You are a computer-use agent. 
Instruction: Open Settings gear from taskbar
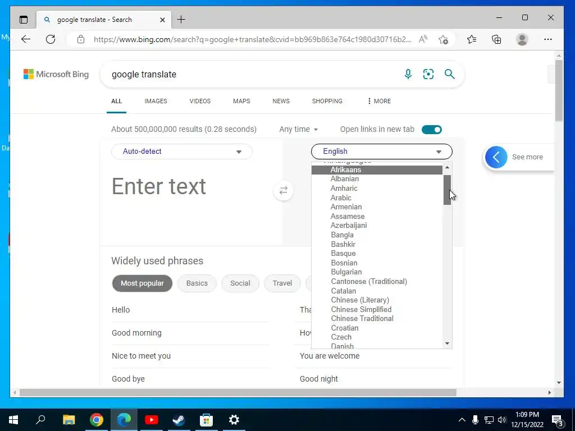pyautogui.click(x=234, y=420)
